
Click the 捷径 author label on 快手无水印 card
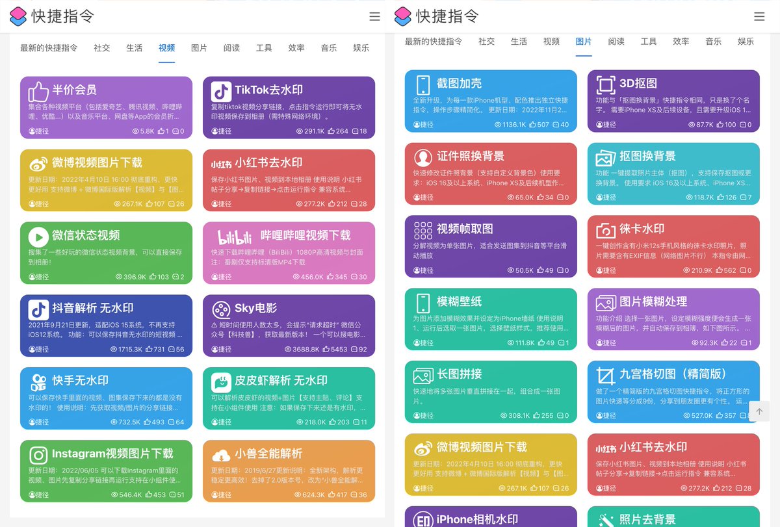[38, 422]
